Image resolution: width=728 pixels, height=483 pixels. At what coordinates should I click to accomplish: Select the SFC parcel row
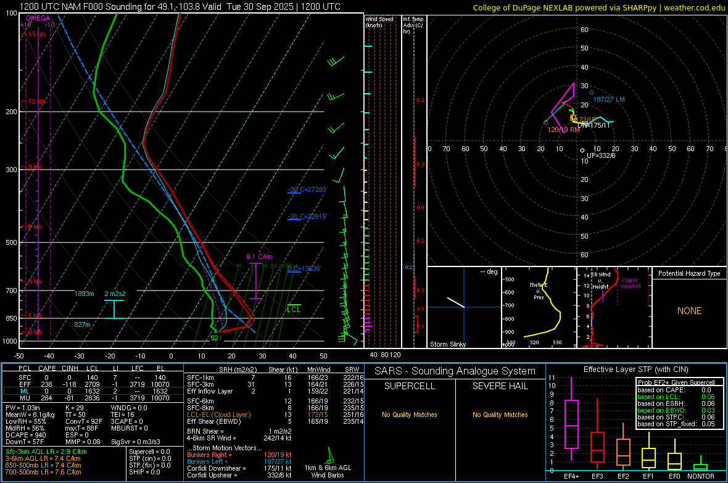(x=93, y=378)
